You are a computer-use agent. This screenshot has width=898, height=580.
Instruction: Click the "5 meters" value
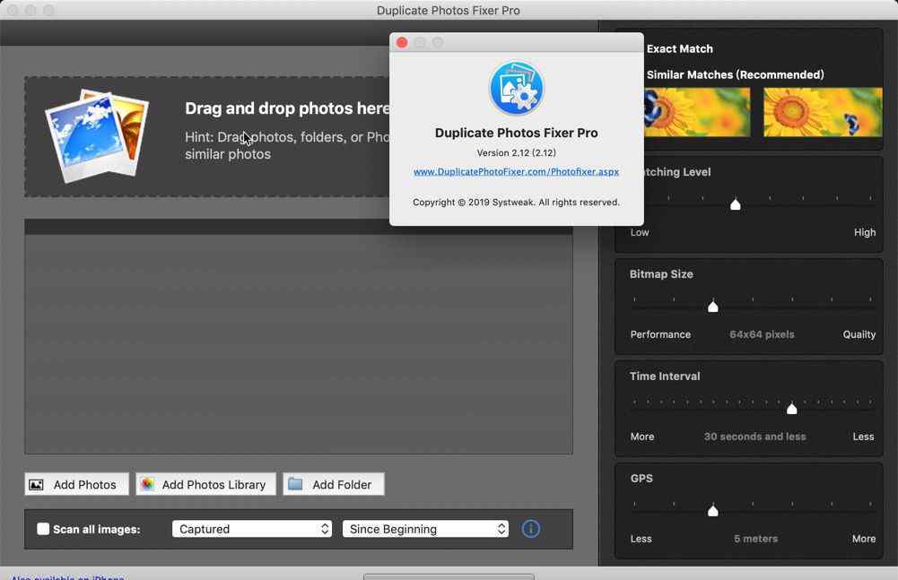(756, 539)
